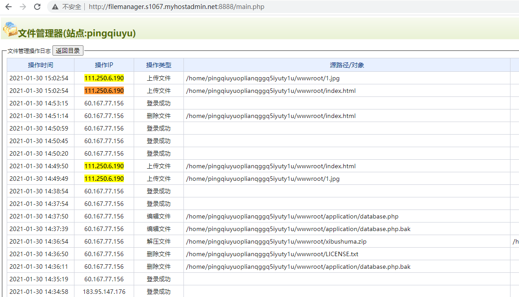
Task: Click the 不安全 label beside the URL
Action: tap(72, 7)
